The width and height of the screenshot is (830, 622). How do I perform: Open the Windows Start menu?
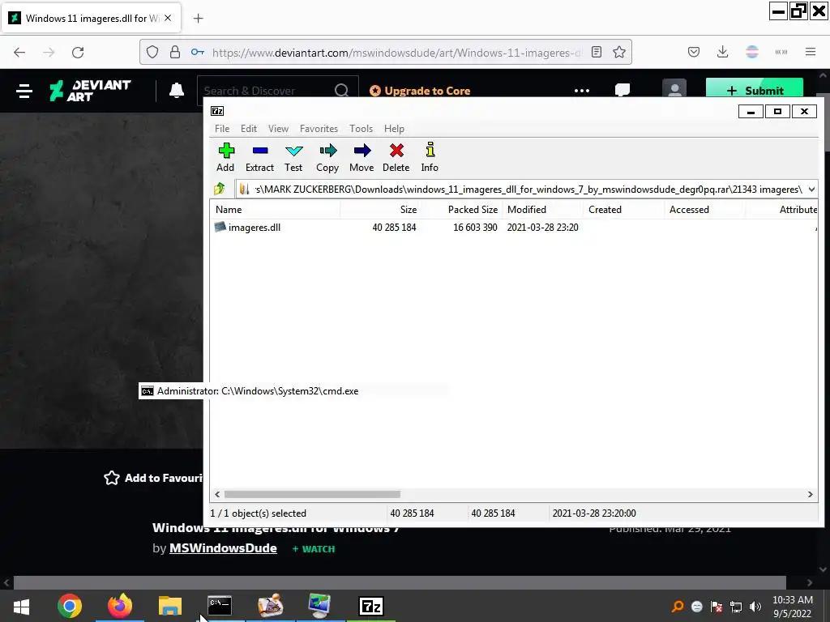point(22,606)
